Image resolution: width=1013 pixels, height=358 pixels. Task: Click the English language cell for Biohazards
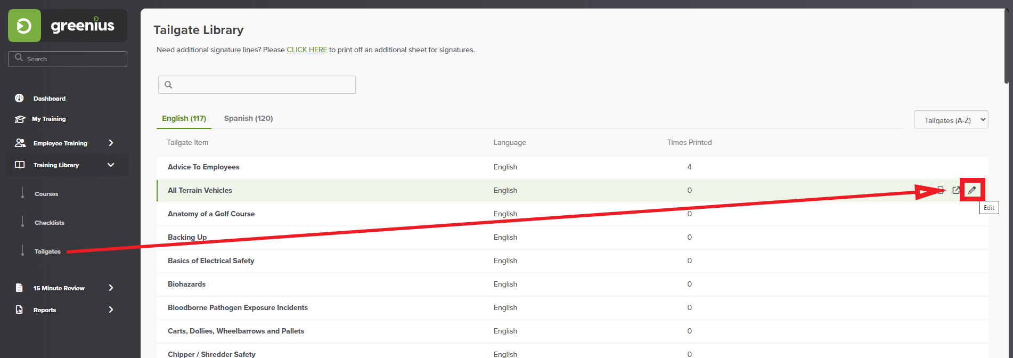pyautogui.click(x=505, y=284)
